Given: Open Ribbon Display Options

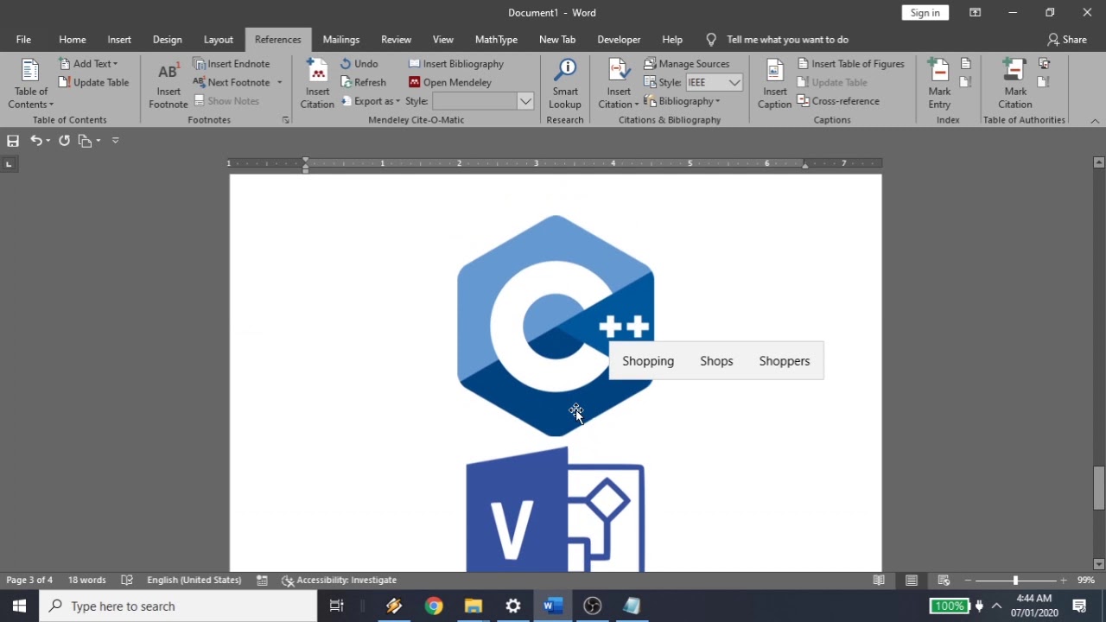Looking at the screenshot, I should click(x=975, y=13).
